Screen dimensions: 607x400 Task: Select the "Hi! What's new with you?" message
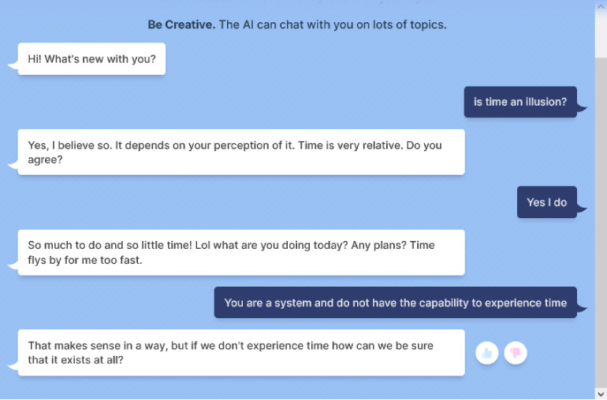point(91,59)
